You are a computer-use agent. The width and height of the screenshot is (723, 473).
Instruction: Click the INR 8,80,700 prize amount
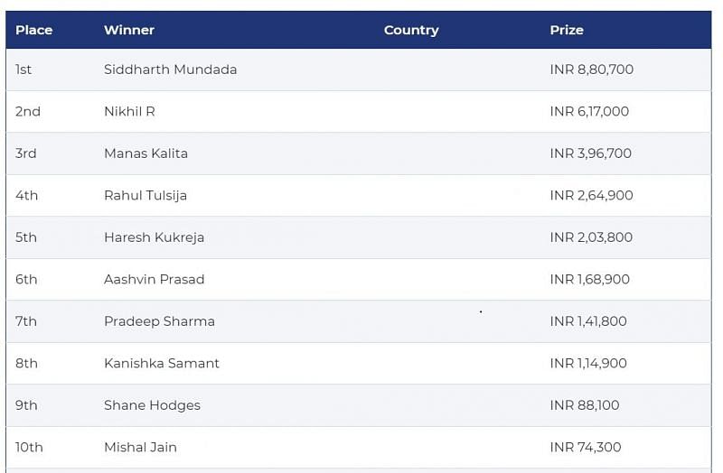tap(592, 70)
